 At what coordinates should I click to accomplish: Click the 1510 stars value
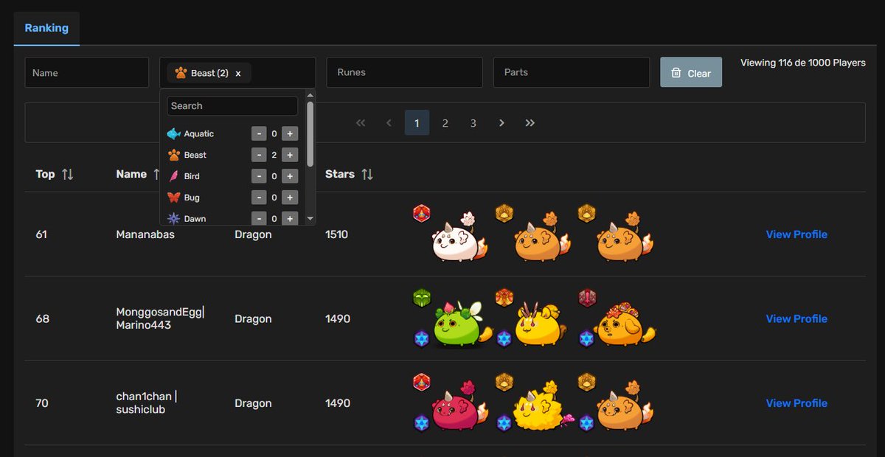(x=336, y=234)
